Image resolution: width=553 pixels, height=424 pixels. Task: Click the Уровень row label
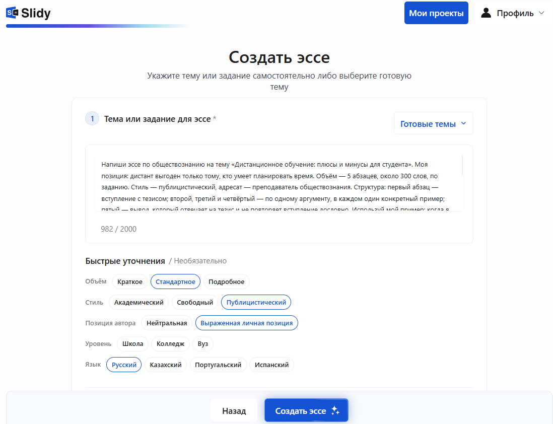click(98, 343)
